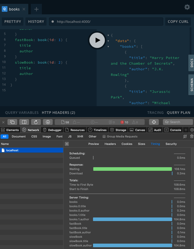Show HTTP Headers (2) pane
194x249 pixels.
[58, 113]
